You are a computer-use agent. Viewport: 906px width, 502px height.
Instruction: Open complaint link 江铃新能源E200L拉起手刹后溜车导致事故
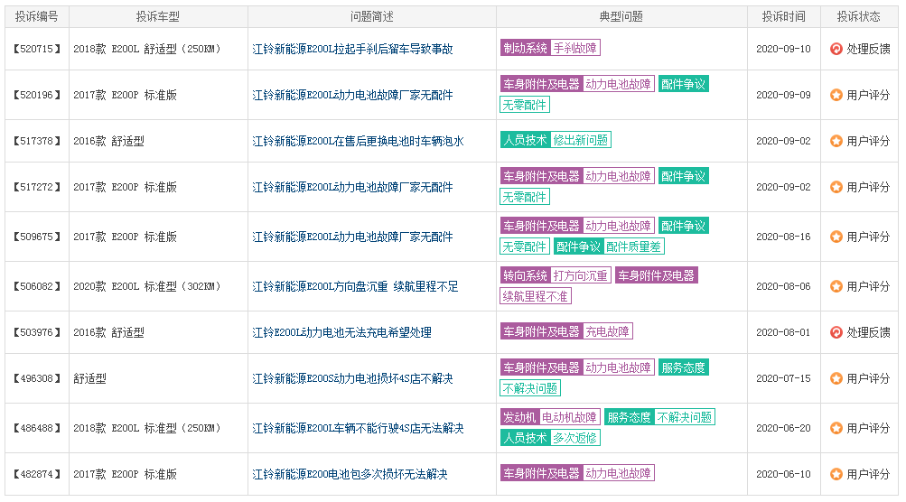click(352, 49)
